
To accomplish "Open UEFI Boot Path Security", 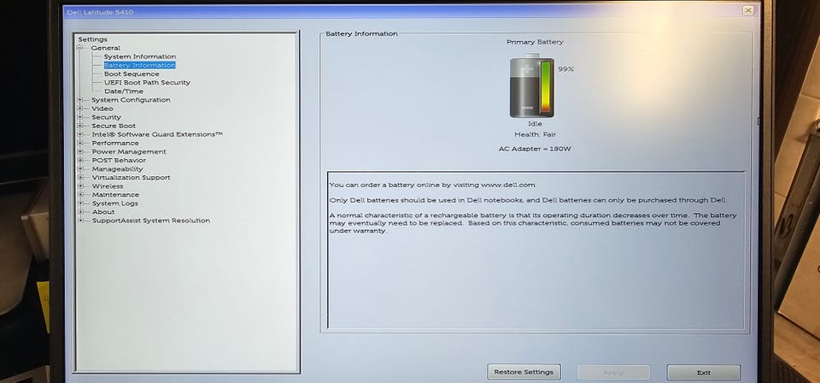I will click(147, 83).
